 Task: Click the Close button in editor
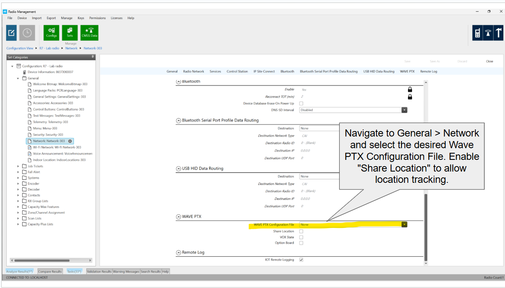click(490, 61)
